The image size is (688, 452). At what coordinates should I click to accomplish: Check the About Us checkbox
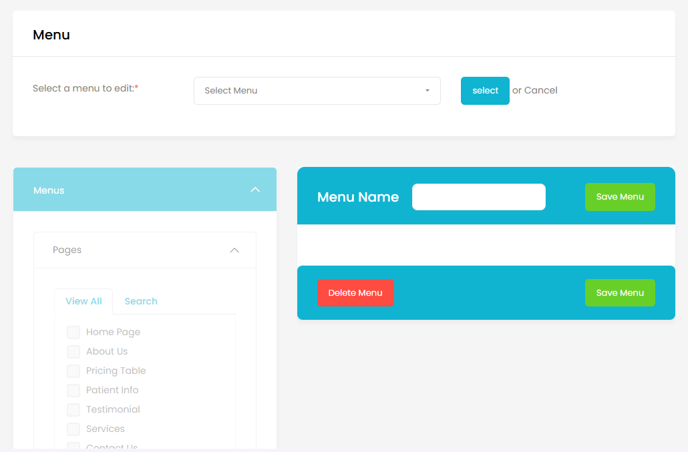[x=73, y=352]
